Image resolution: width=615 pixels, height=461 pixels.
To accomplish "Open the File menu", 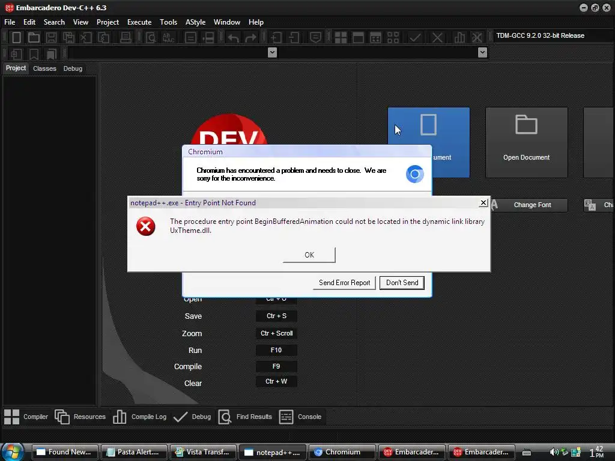I will pos(10,22).
